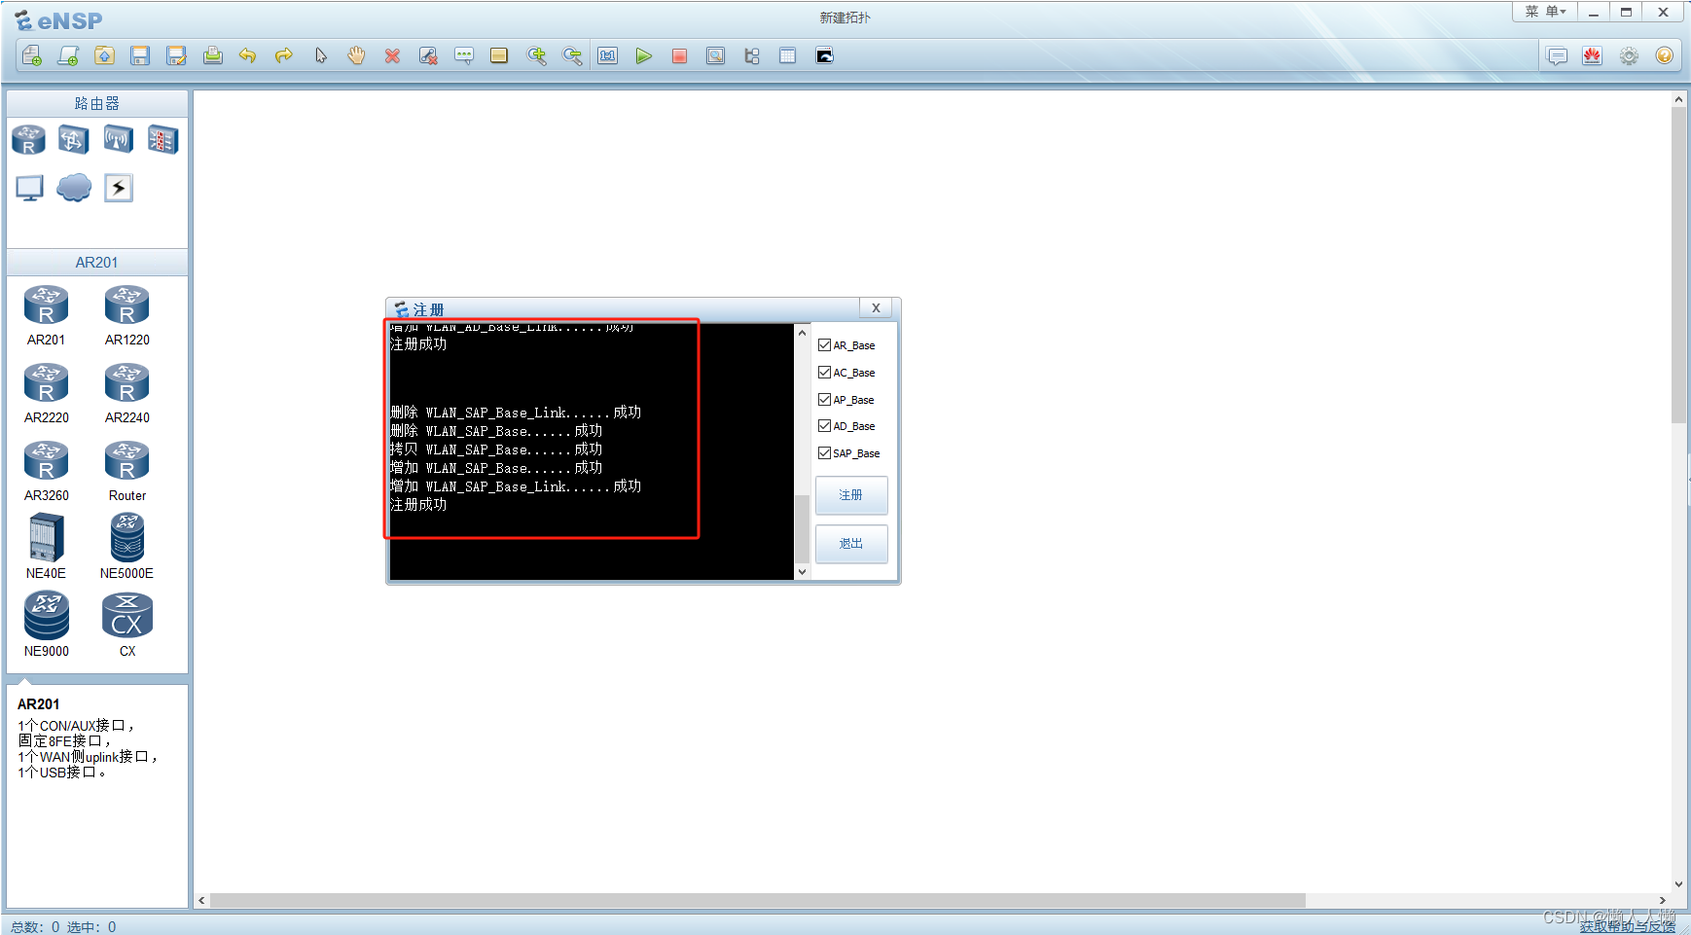
Task: Open the 获取帮助与反馈 link
Action: pos(1628,927)
